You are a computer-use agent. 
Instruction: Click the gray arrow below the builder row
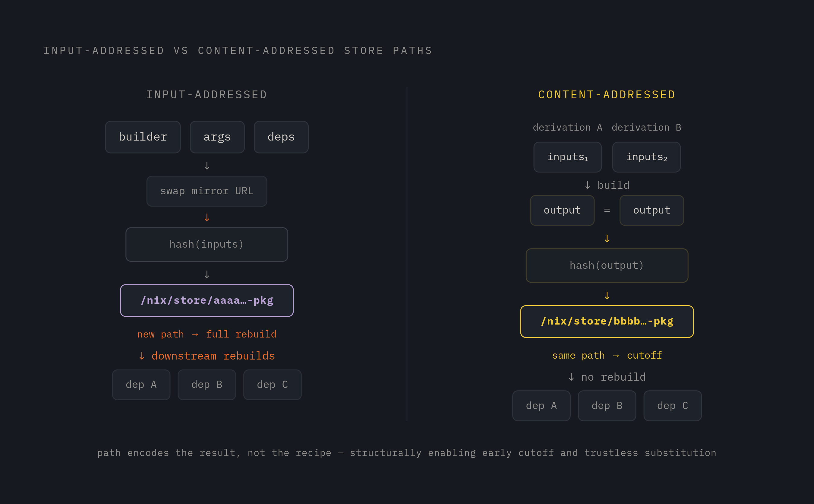tap(207, 166)
